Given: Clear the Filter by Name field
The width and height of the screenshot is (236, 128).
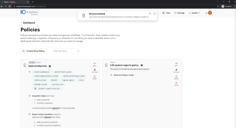Looking at the screenshot, I should click(78, 51).
